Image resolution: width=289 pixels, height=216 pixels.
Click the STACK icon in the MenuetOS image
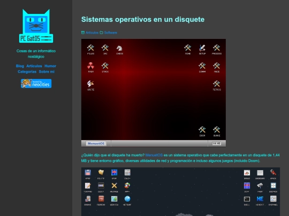[x=105, y=67]
